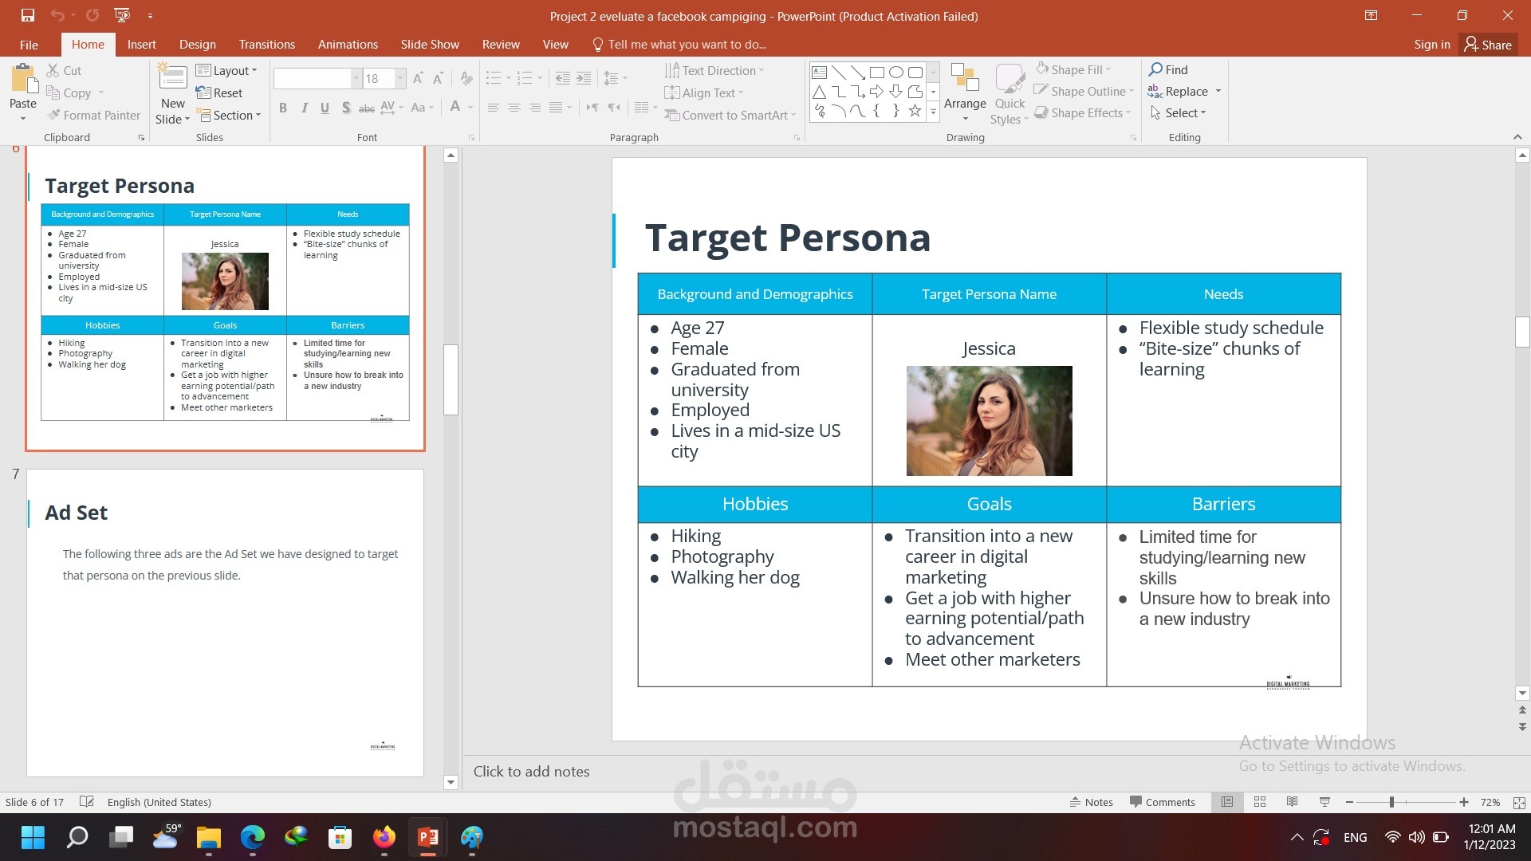This screenshot has height=861, width=1531.
Task: Expand the Section dropdown
Action: point(229,115)
